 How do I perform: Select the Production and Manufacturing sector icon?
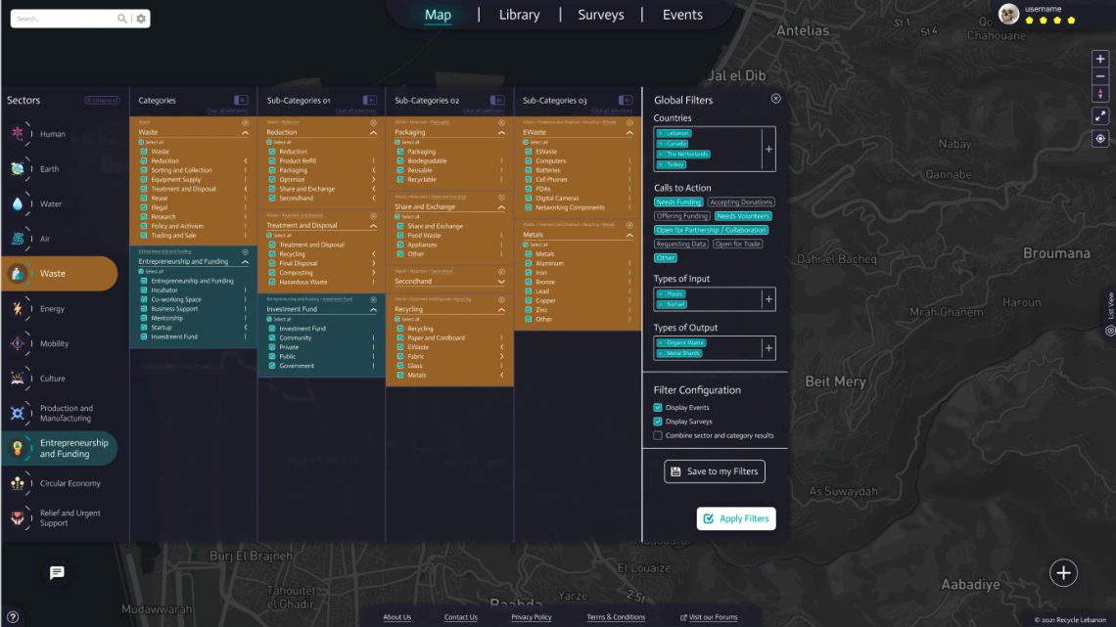(x=18, y=413)
